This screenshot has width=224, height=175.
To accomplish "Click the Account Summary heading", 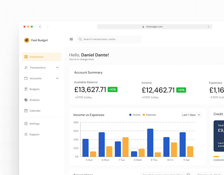I will click(88, 72).
